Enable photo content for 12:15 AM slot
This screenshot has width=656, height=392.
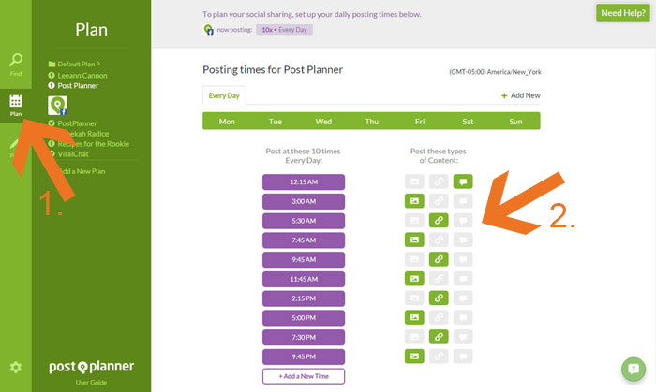[x=414, y=181]
